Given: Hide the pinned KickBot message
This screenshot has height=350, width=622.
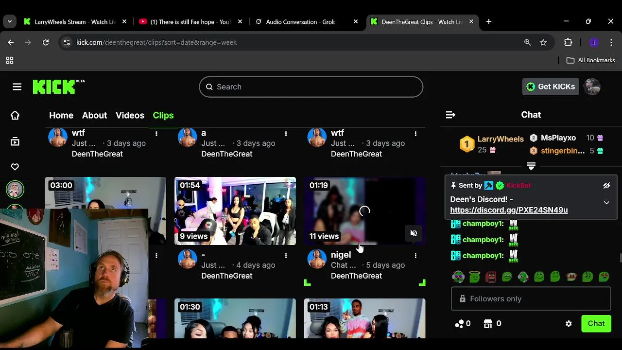Looking at the screenshot, I should [x=606, y=185].
